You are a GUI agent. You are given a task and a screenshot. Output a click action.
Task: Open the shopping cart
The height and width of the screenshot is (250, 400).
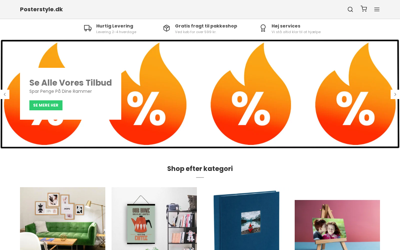[x=364, y=9]
